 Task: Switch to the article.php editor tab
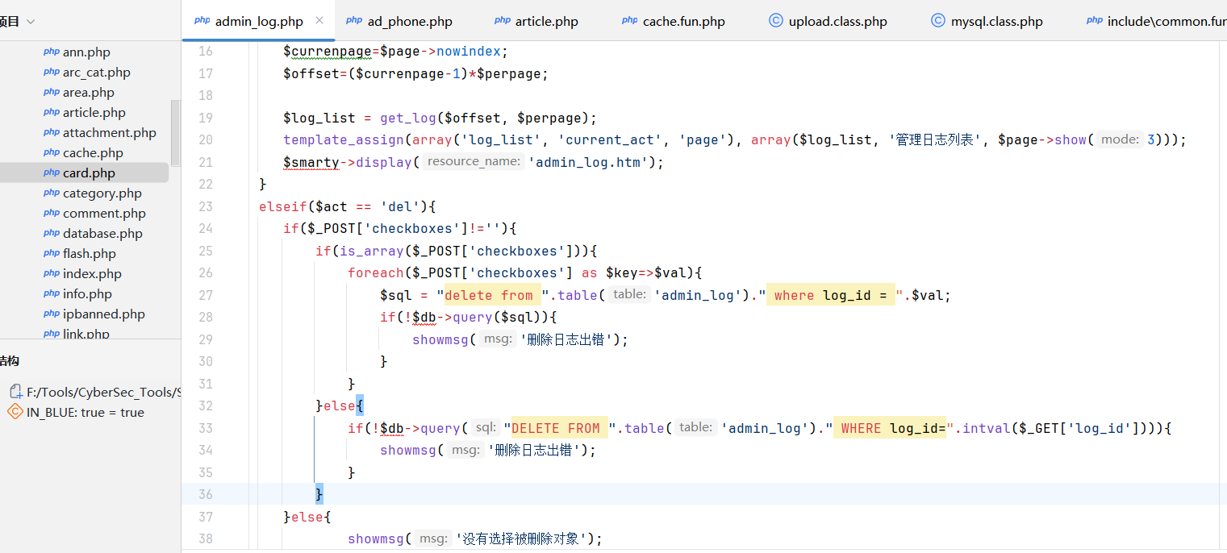(546, 22)
